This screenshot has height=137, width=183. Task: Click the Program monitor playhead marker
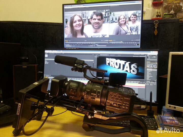point(121,41)
